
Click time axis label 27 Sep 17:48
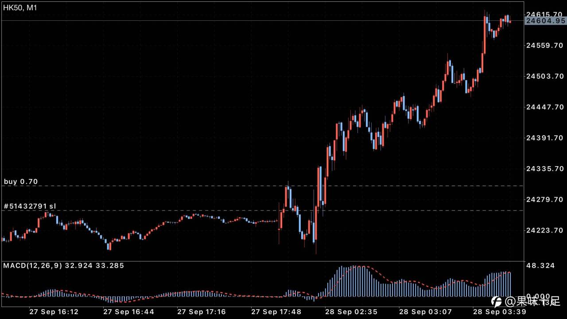click(276, 311)
